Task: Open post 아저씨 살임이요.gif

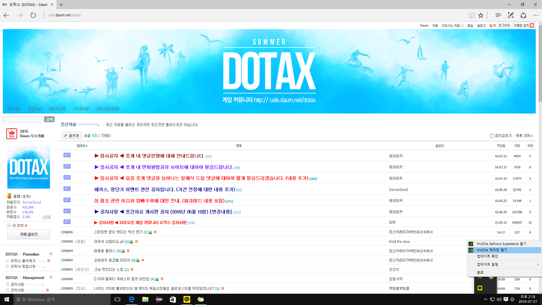Action: pyautogui.click(x=109, y=241)
